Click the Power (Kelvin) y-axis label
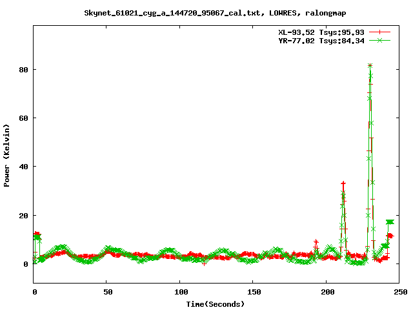Screen dimensions: 413x310 [x=7, y=155]
